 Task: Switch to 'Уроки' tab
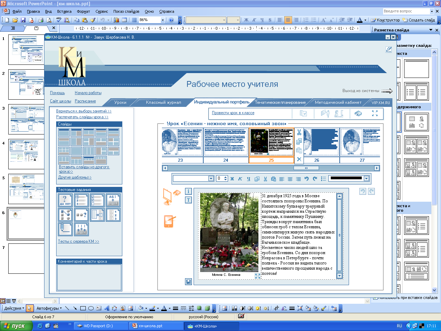tap(120, 102)
